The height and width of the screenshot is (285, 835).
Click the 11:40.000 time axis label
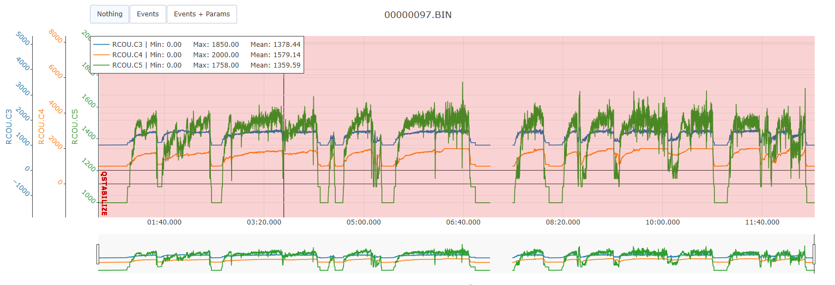761,222
